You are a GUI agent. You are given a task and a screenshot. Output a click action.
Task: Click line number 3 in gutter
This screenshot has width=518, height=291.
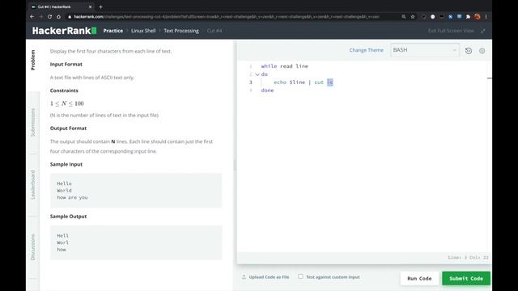[251, 82]
